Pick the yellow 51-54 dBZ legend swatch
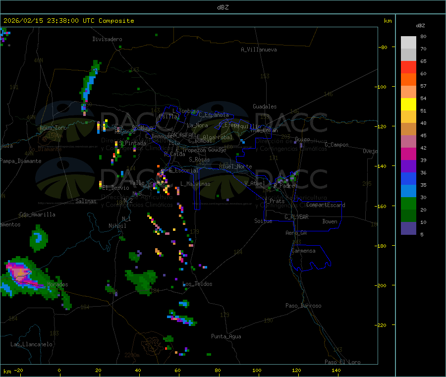 click(408, 105)
